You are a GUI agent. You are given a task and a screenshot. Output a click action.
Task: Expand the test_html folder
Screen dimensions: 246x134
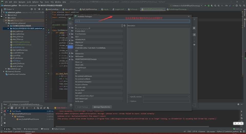tap(6, 15)
